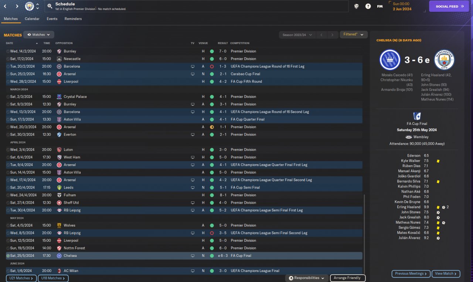Open the Filtered dropdown

coord(354,35)
